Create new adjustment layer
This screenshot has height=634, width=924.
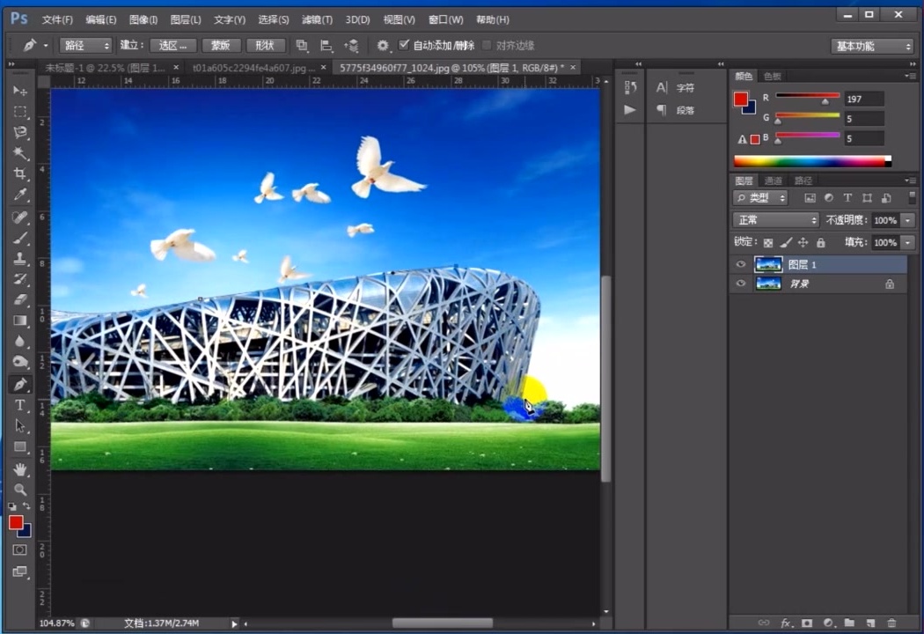(x=828, y=623)
